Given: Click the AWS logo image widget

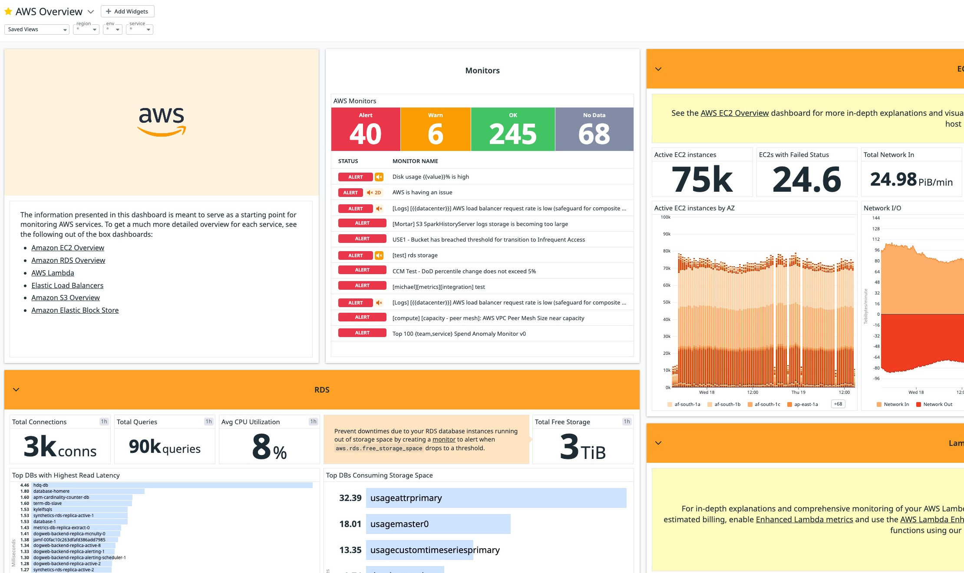Looking at the screenshot, I should [x=161, y=121].
